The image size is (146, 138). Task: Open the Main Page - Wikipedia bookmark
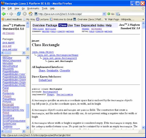click(x=119, y=19)
